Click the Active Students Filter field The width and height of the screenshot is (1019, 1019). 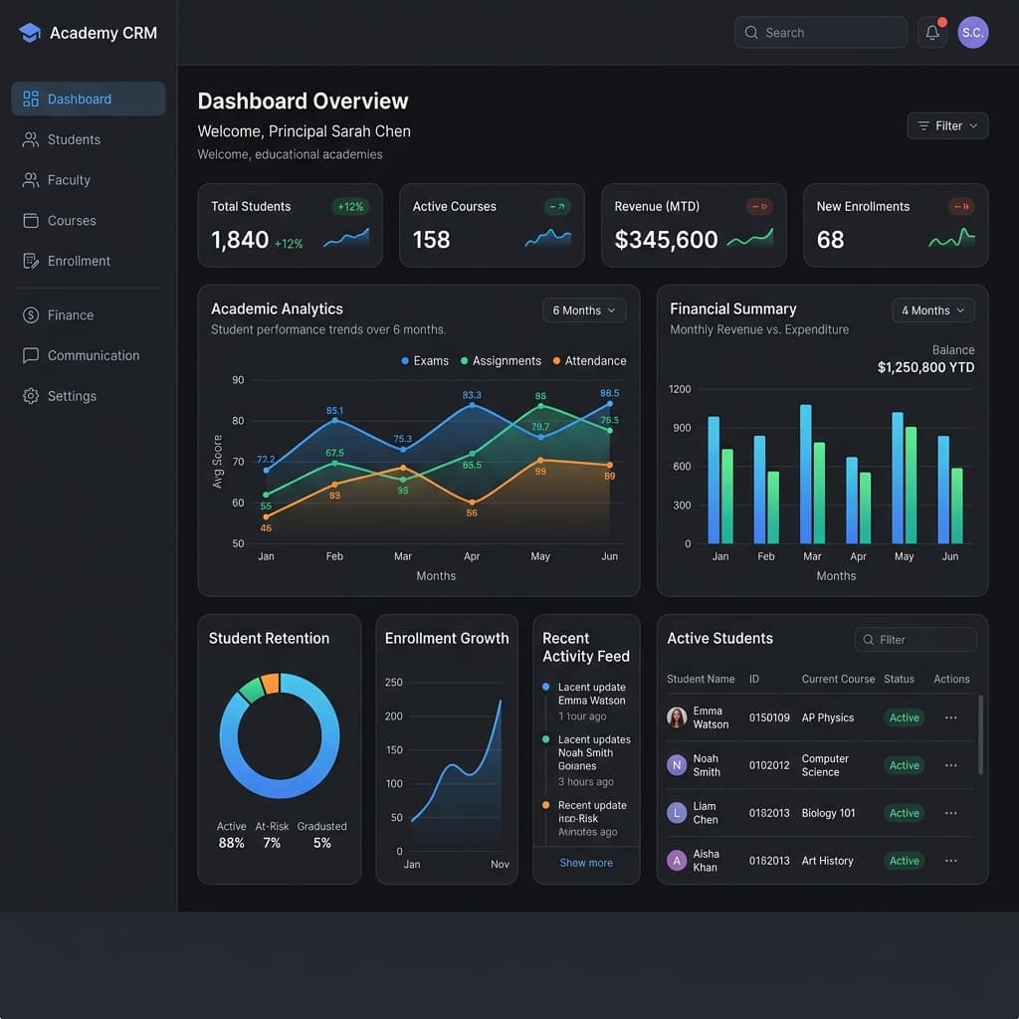click(916, 640)
